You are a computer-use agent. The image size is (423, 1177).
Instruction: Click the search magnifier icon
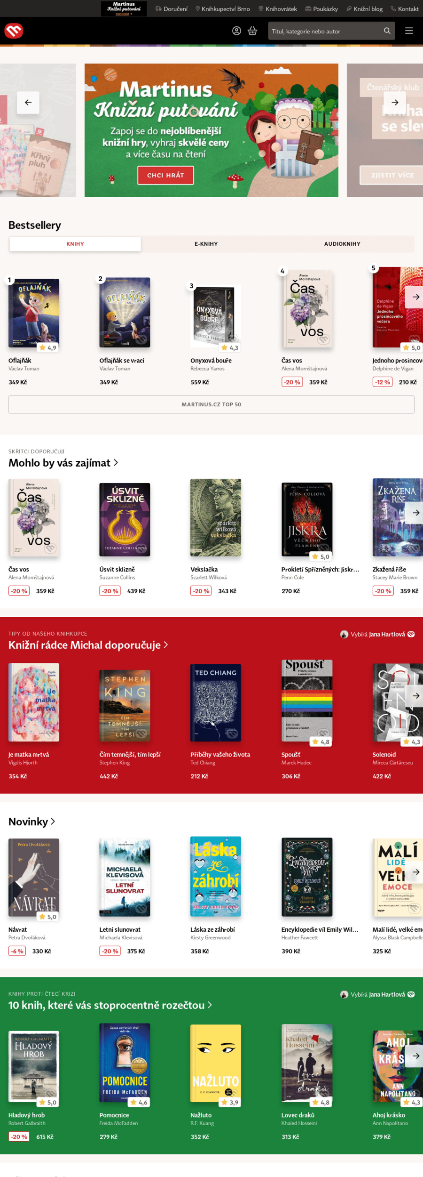click(387, 31)
